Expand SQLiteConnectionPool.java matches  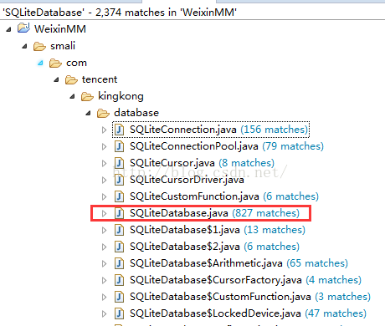(x=104, y=146)
